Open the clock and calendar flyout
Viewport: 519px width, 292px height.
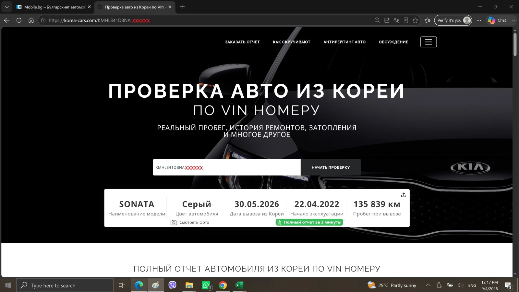click(x=489, y=285)
